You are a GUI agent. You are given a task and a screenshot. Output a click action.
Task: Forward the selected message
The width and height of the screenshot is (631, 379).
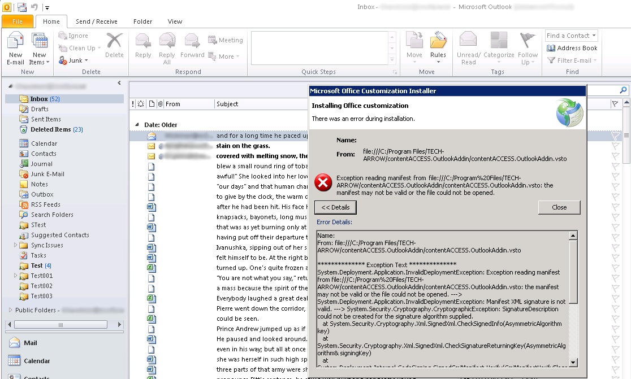pos(192,47)
